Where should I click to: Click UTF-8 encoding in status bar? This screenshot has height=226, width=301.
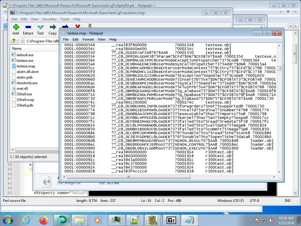tap(254, 201)
